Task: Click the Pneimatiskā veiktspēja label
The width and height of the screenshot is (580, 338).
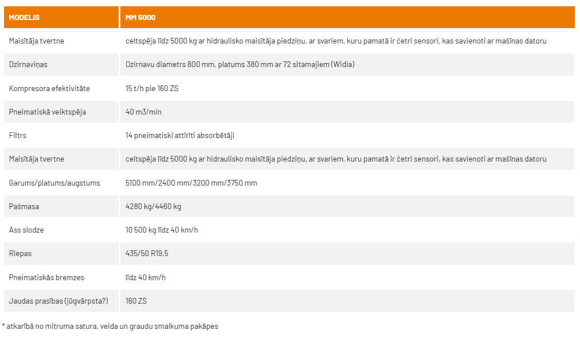Action: pyautogui.click(x=48, y=112)
